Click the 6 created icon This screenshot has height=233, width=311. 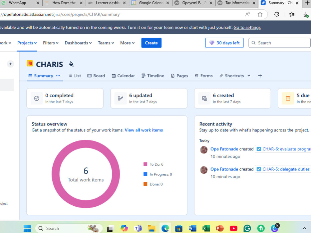205,98
